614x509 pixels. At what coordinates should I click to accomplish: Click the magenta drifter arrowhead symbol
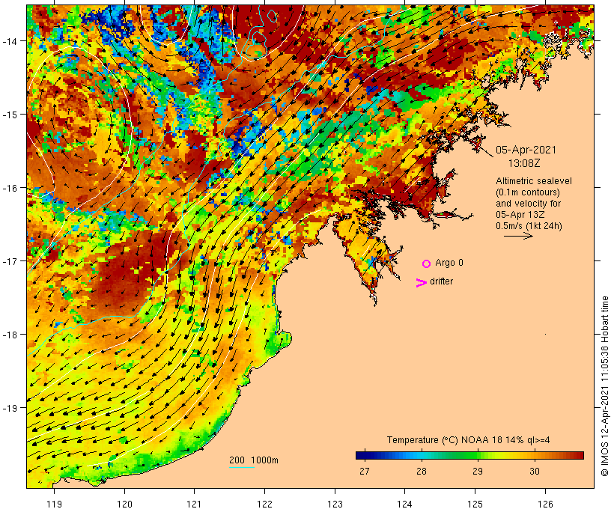421,283
